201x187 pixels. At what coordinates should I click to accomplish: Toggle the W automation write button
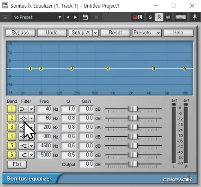tap(168, 17)
